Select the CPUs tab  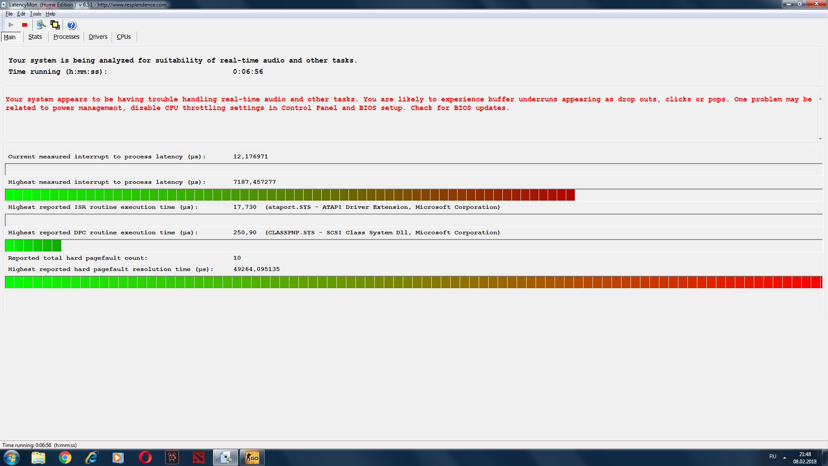(124, 37)
